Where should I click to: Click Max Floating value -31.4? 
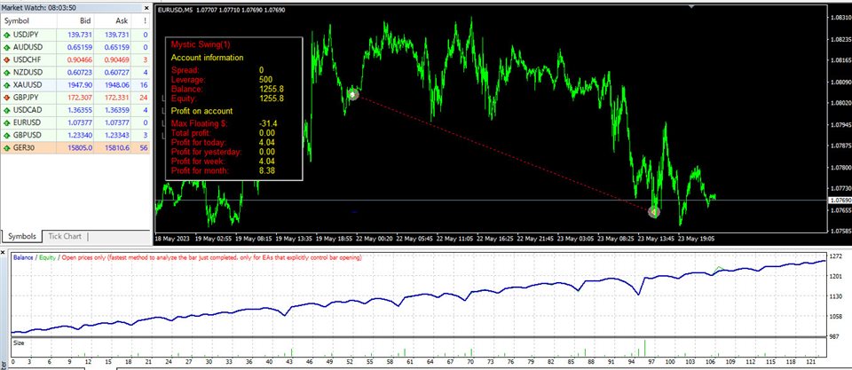(268, 124)
